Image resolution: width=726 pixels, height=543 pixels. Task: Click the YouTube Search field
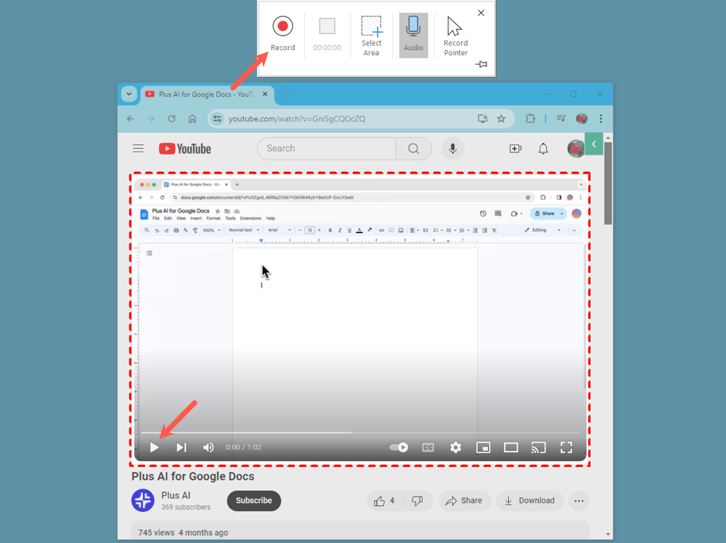(x=327, y=149)
